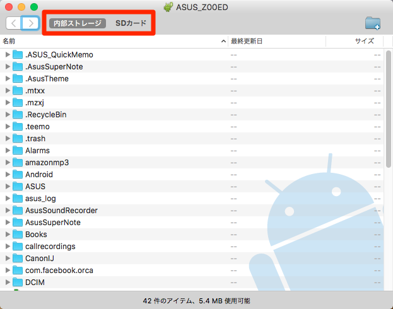The width and height of the screenshot is (393, 309).
Task: Click the .mtxx folder icon
Action: pyautogui.click(x=18, y=90)
